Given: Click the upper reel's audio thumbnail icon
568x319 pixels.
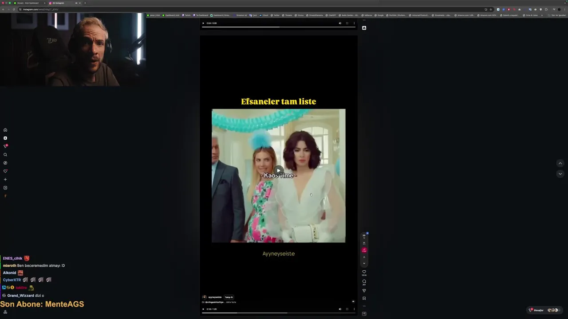Looking at the screenshot, I should pyautogui.click(x=364, y=28).
